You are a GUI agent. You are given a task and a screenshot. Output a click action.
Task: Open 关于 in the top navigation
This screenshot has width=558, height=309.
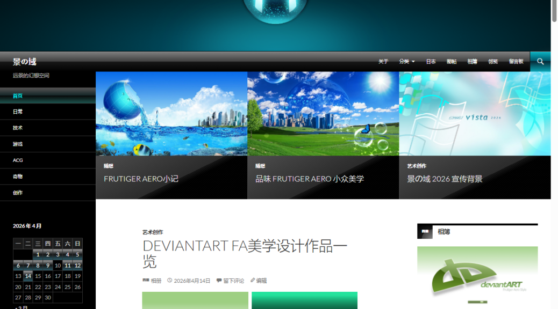tap(383, 62)
